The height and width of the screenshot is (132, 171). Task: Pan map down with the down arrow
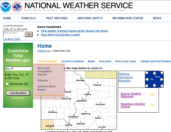point(154,86)
